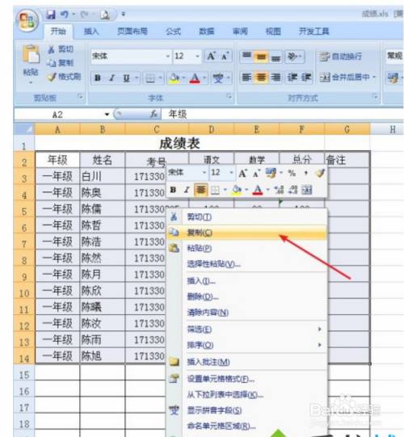Choose 设置单元格格式(F)... from context menu
Screen dimensions: 404x437
coord(246,379)
